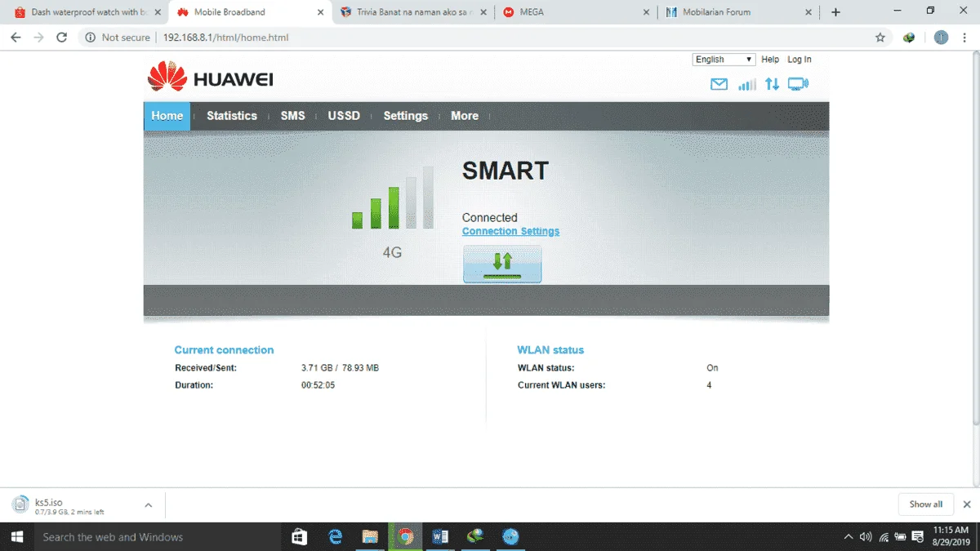
Task: Click the address bar URL
Action: point(225,38)
